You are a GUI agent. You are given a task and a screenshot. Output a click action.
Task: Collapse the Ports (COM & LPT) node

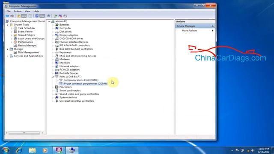(x=53, y=77)
